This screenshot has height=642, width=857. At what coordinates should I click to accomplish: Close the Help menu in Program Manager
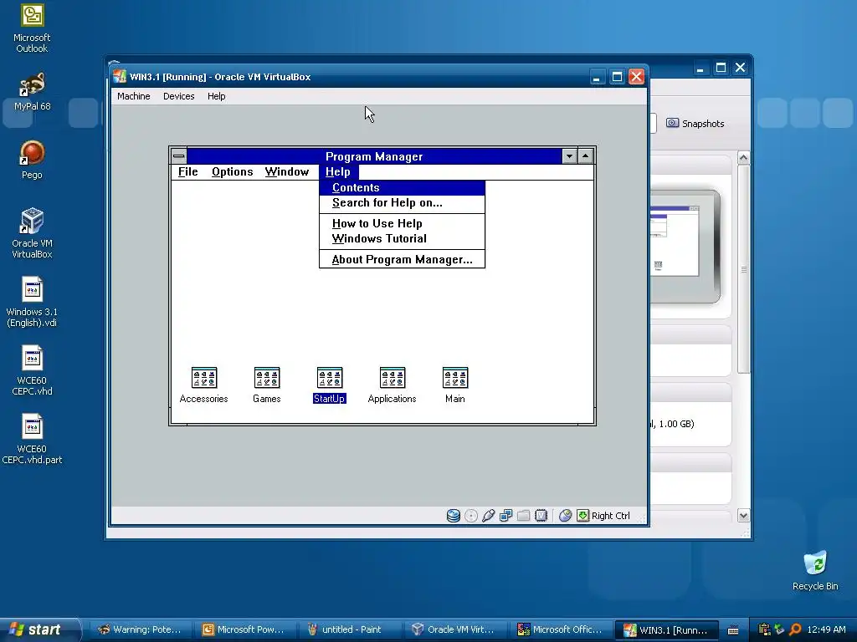coord(338,172)
